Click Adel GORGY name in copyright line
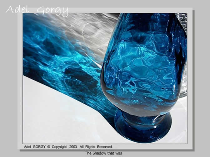Image resolution: width=210 pixels, height=157 pixels. pyautogui.click(x=35, y=146)
